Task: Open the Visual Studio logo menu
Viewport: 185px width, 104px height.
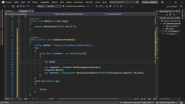Action: click(x=3, y=2)
